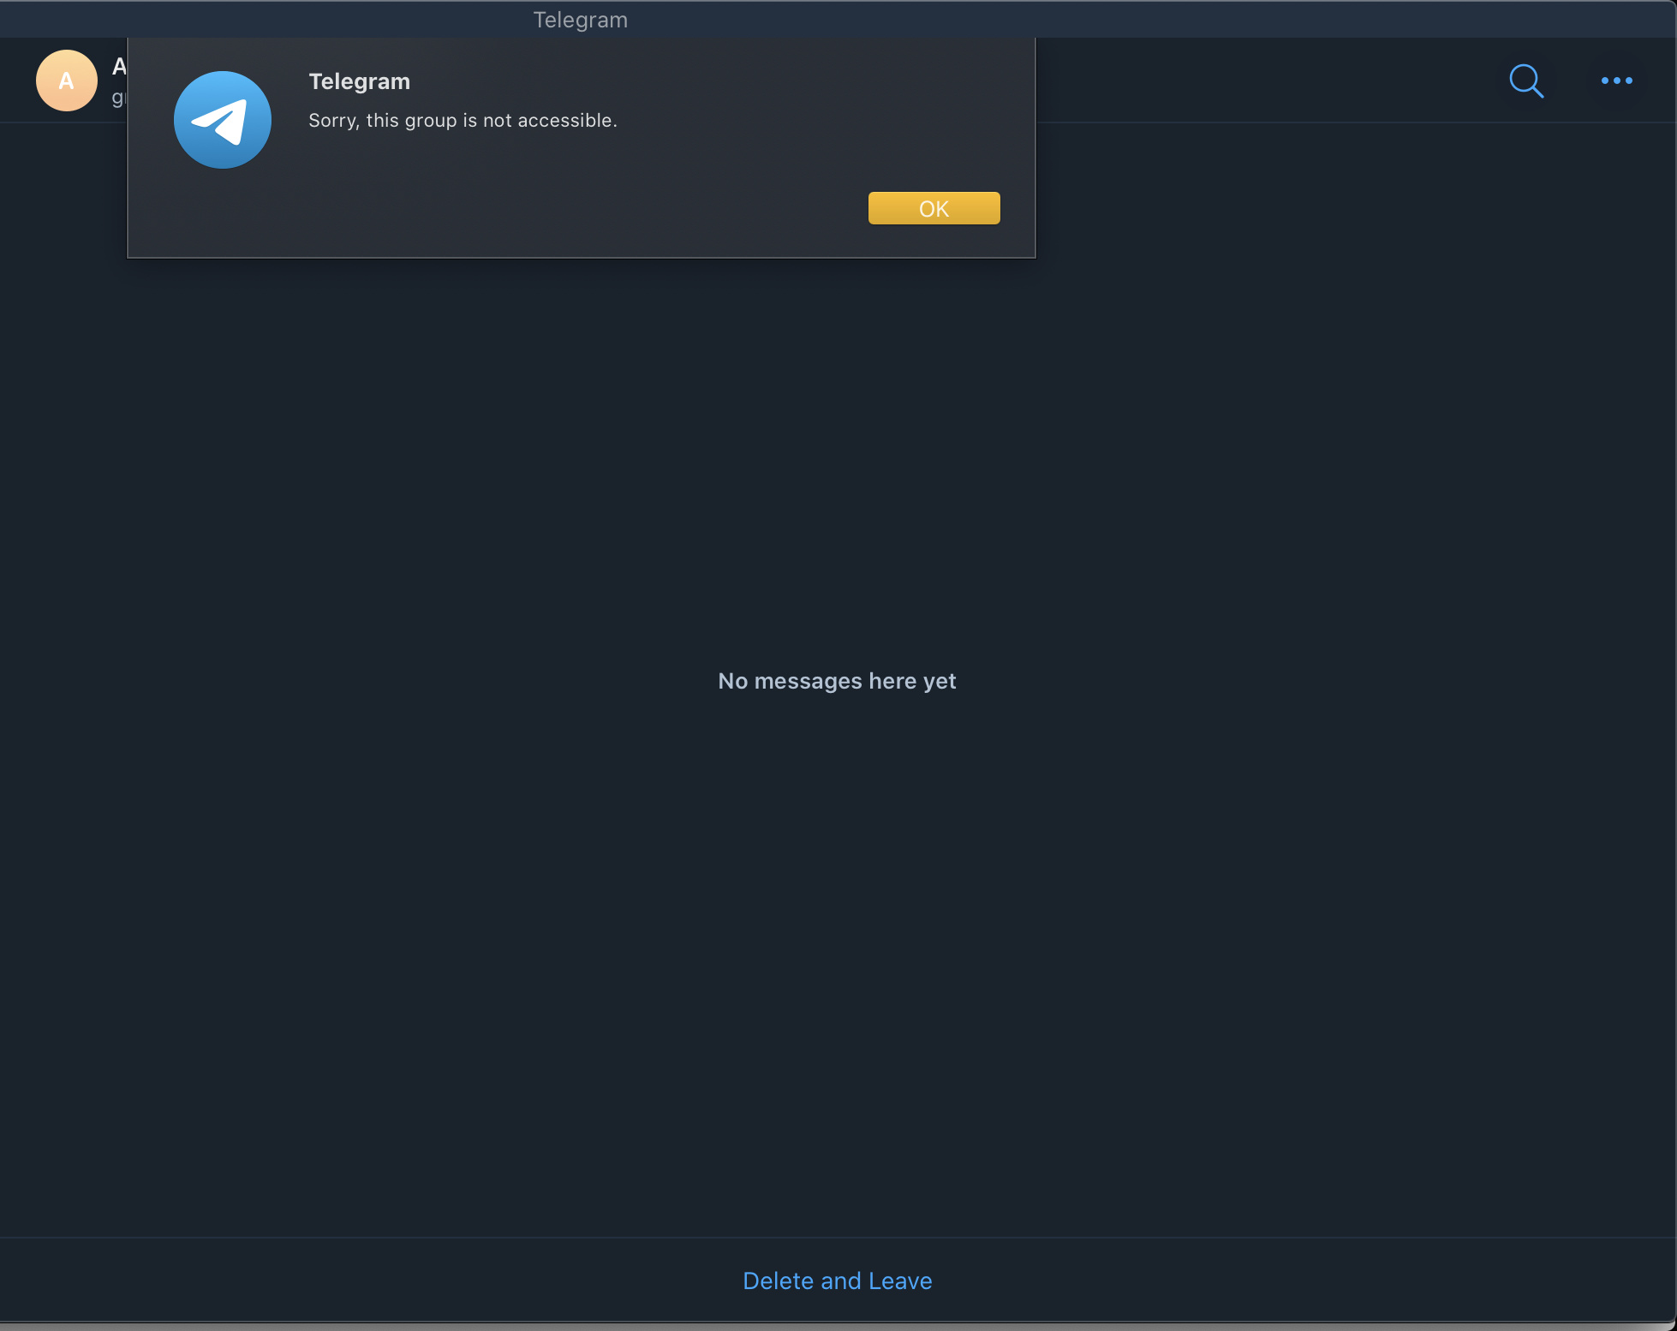The width and height of the screenshot is (1677, 1331).
Task: Click the search magnifier icon in chat header
Action: click(1525, 81)
